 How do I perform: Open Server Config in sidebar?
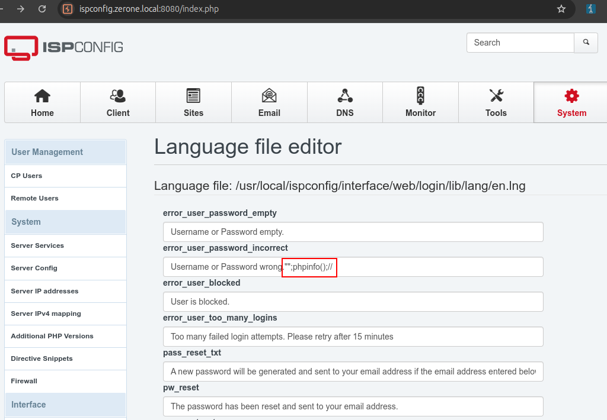click(x=65, y=268)
